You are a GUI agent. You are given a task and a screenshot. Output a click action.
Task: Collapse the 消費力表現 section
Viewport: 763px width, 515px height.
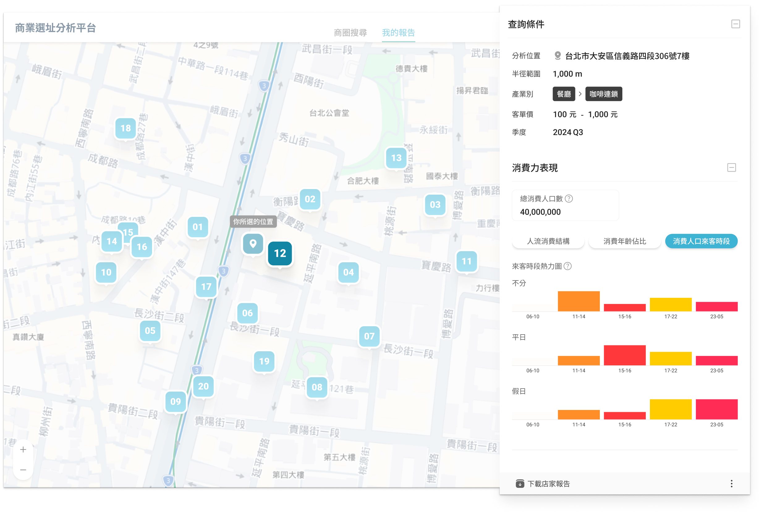point(731,168)
